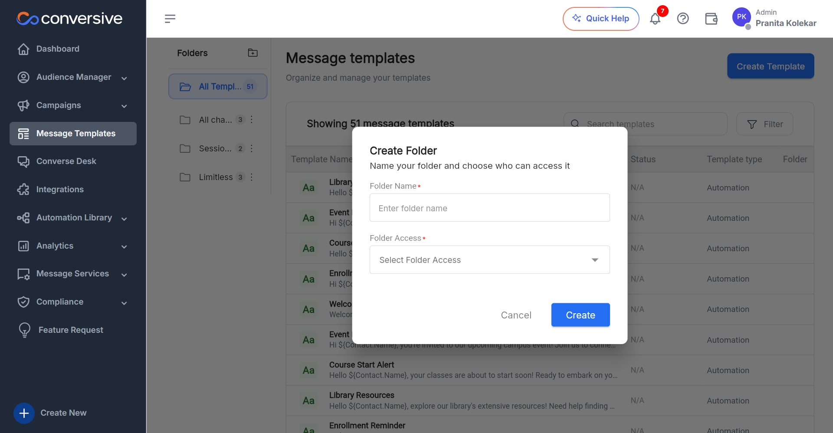Open the help question mark icon
833x433 pixels.
683,19
